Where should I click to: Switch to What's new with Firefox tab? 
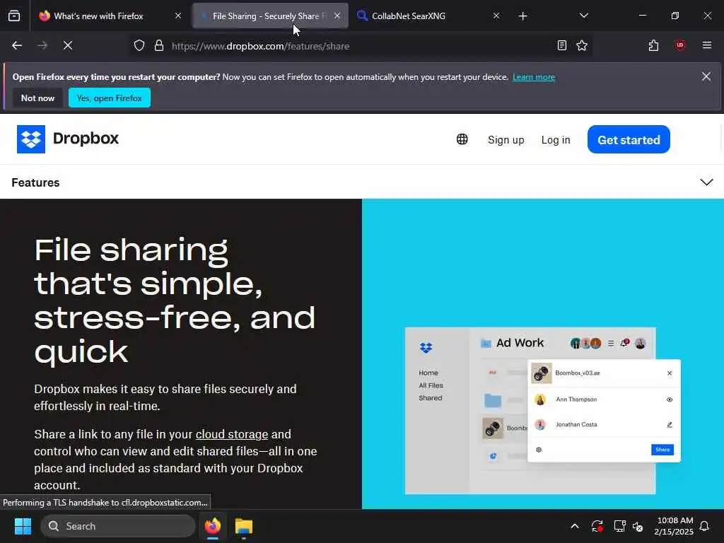[x=109, y=16]
